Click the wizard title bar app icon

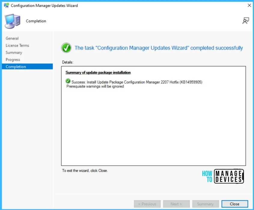(x=7, y=5)
